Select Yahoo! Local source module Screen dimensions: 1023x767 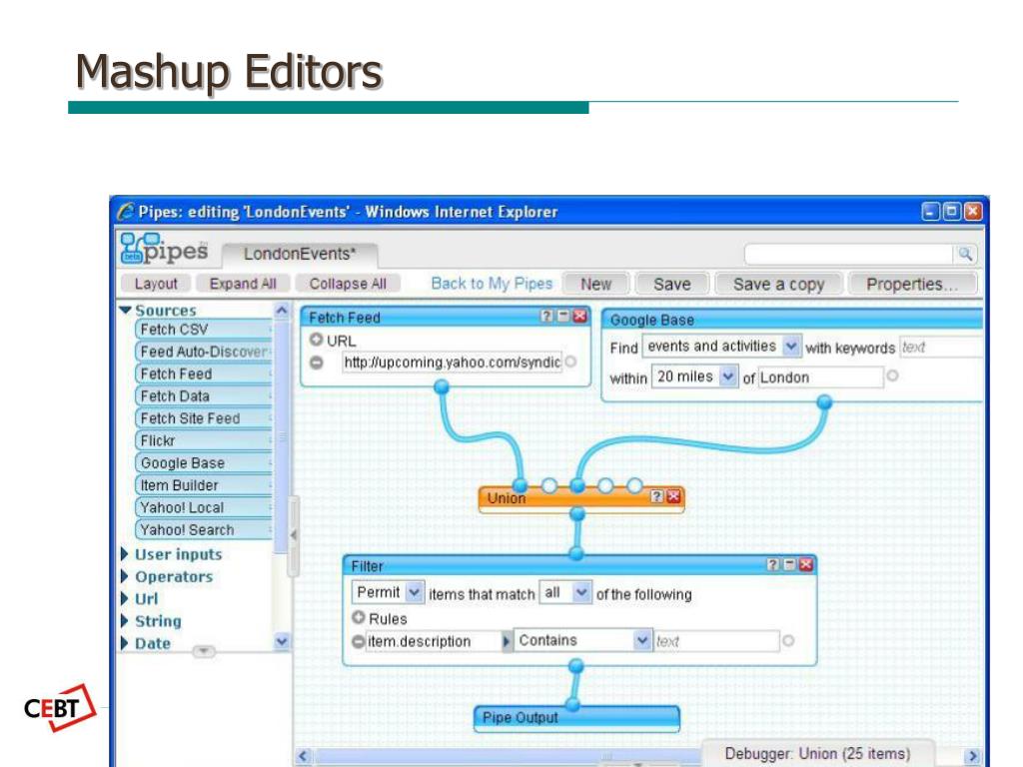point(204,507)
